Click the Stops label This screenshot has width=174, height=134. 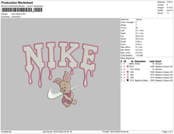[124, 25]
